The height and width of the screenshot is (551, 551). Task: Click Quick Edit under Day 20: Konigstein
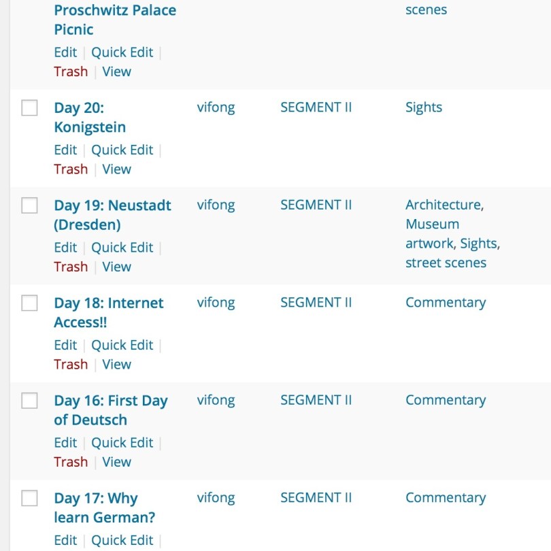pos(122,150)
